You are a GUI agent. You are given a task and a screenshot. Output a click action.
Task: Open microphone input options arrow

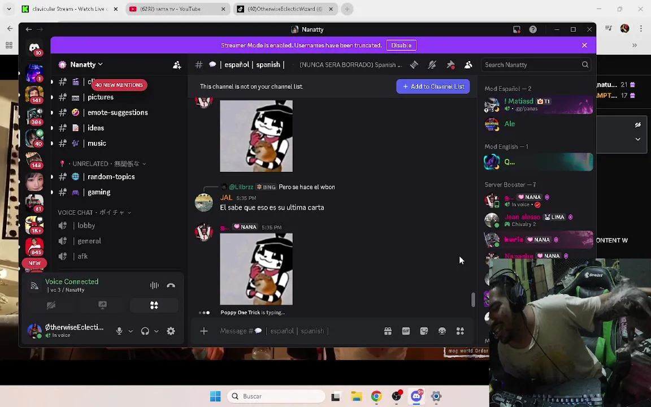point(131,331)
